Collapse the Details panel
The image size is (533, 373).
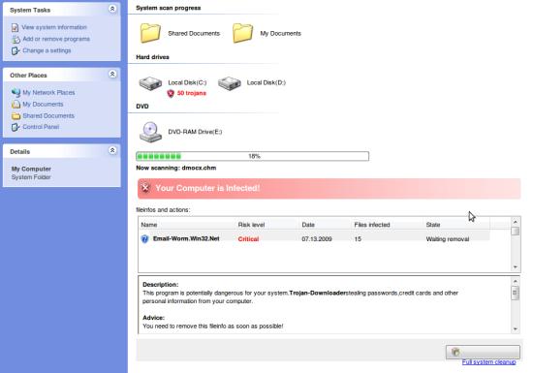(x=112, y=150)
